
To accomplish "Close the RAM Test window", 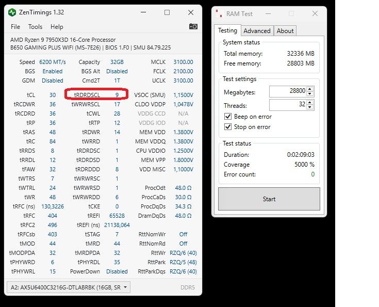I will 315,13.
